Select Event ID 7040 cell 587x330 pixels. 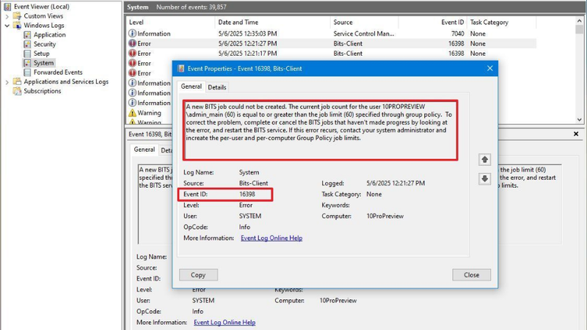pyautogui.click(x=457, y=33)
